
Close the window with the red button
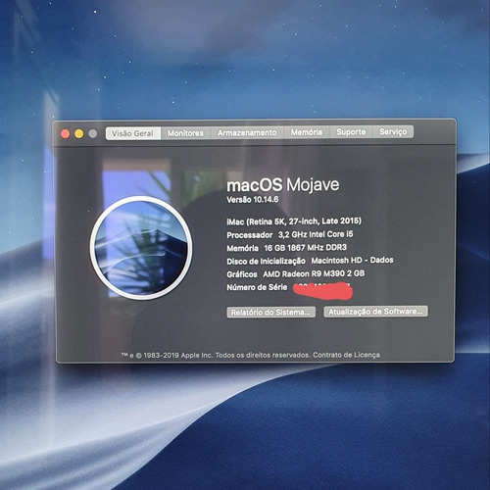point(65,134)
